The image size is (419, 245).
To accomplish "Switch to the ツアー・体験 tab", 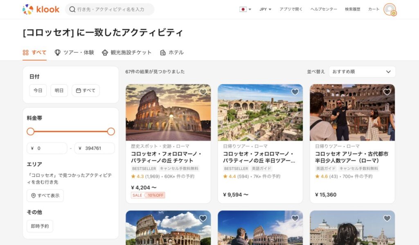I will pos(74,52).
